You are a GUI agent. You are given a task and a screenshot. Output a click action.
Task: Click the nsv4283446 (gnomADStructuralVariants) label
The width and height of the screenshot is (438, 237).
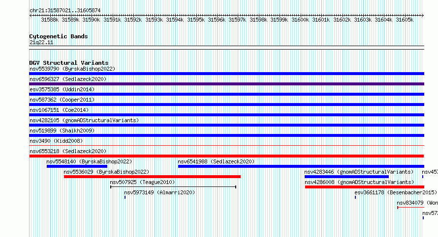359,172
